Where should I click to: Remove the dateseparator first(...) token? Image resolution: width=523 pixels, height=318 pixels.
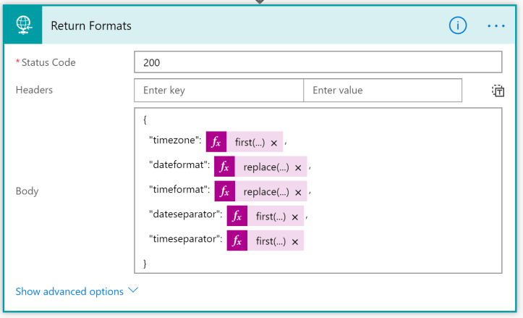point(294,217)
